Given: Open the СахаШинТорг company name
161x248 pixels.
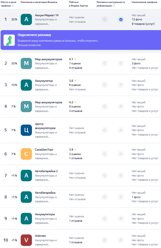Looking at the screenshot, I should click(x=44, y=150).
